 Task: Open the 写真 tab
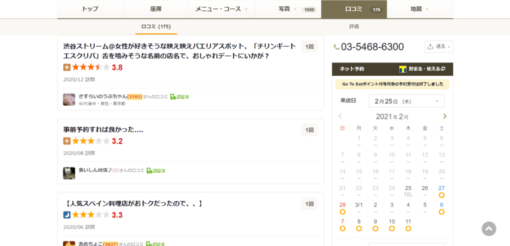(288, 9)
